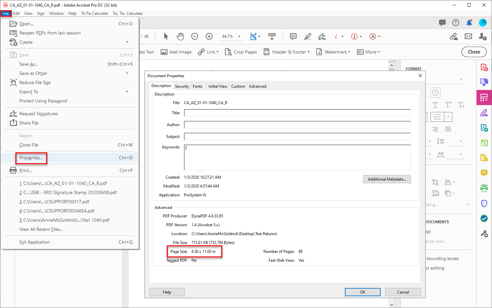Click Add Image in edit toolbar
The width and height of the screenshot is (492, 308).
click(176, 52)
